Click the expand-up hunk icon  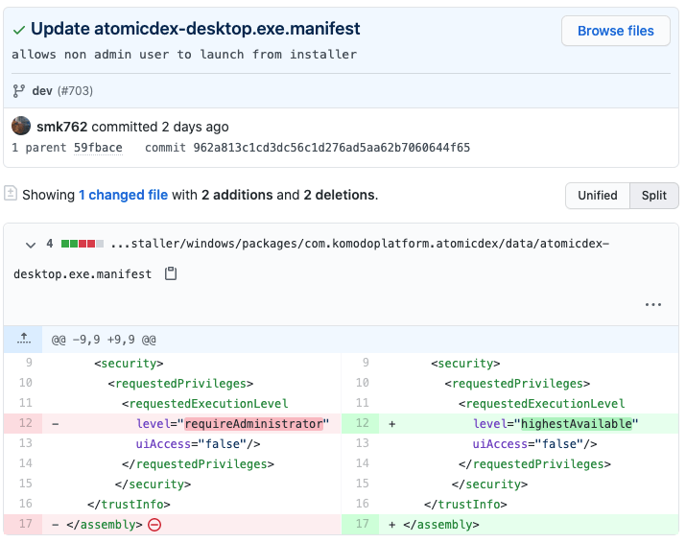[x=23, y=340]
